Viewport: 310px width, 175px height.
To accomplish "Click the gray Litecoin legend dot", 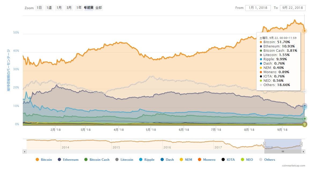I will point(117,160).
